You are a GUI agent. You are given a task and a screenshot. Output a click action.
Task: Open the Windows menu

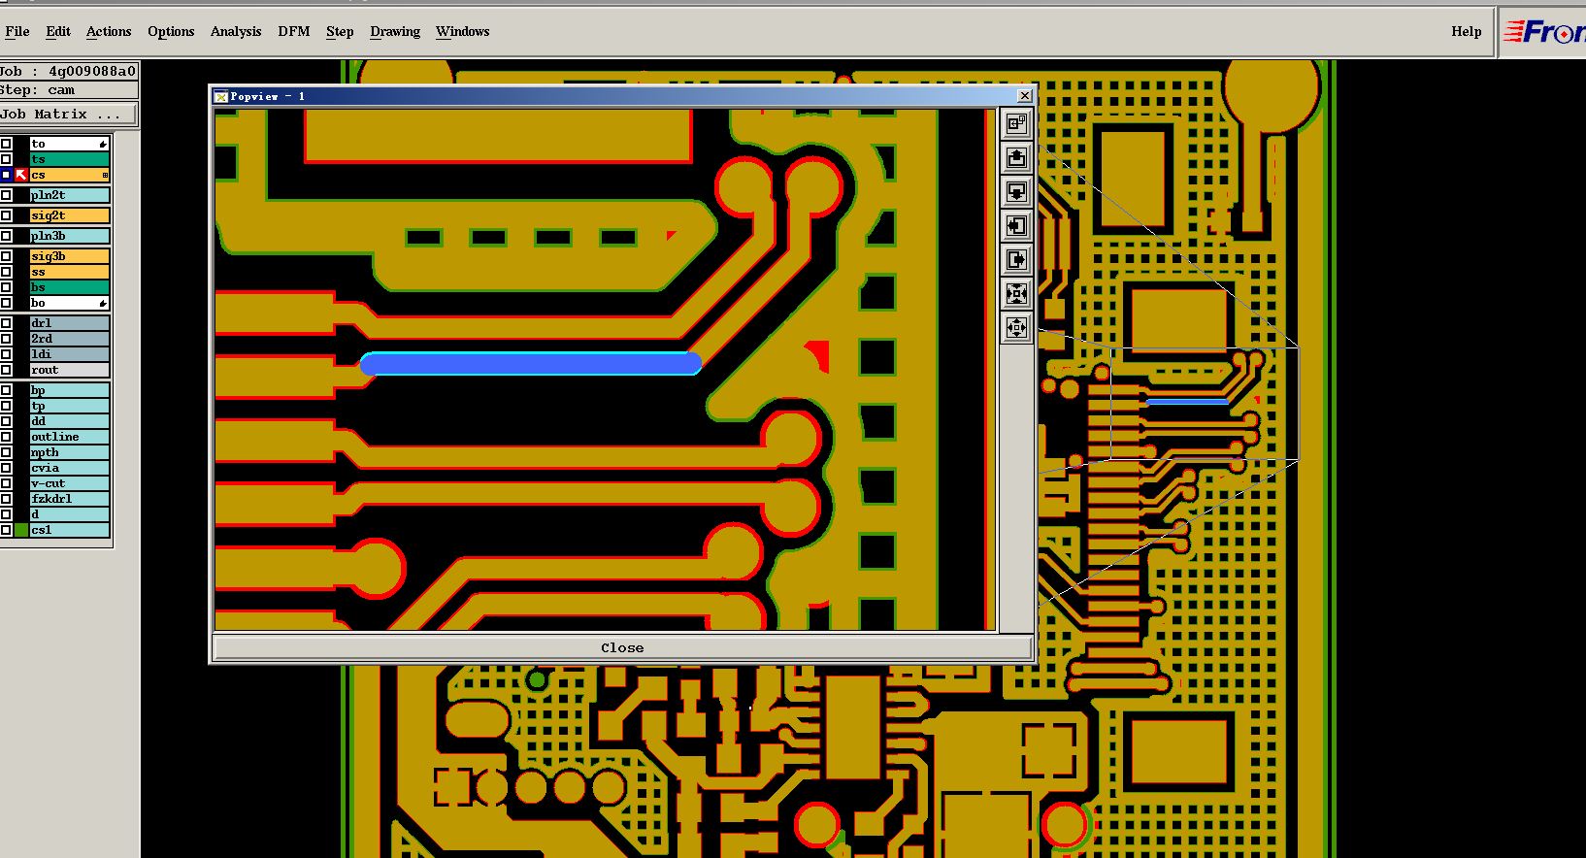click(463, 31)
